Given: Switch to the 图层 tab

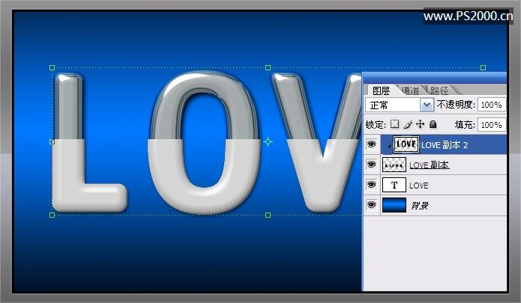Looking at the screenshot, I should 381,91.
